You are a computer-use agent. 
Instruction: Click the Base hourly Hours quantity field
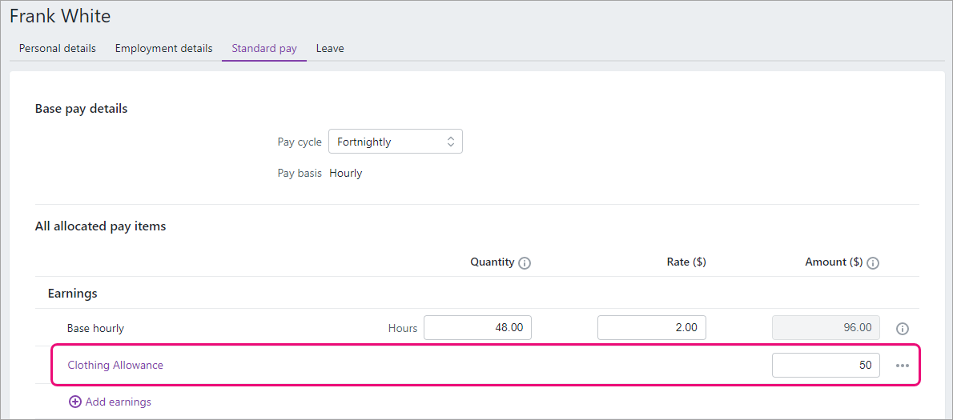[x=478, y=328]
